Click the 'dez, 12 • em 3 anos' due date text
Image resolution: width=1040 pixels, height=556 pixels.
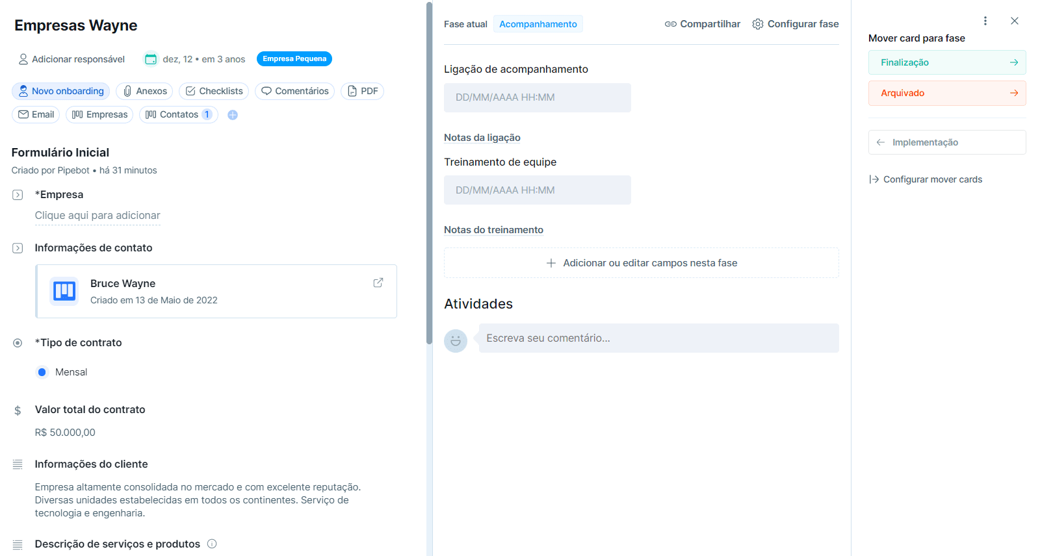tap(204, 59)
